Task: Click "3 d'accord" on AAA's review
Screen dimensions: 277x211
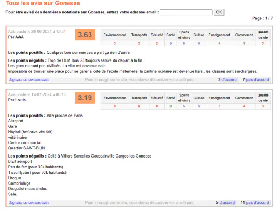Action: tap(227, 80)
